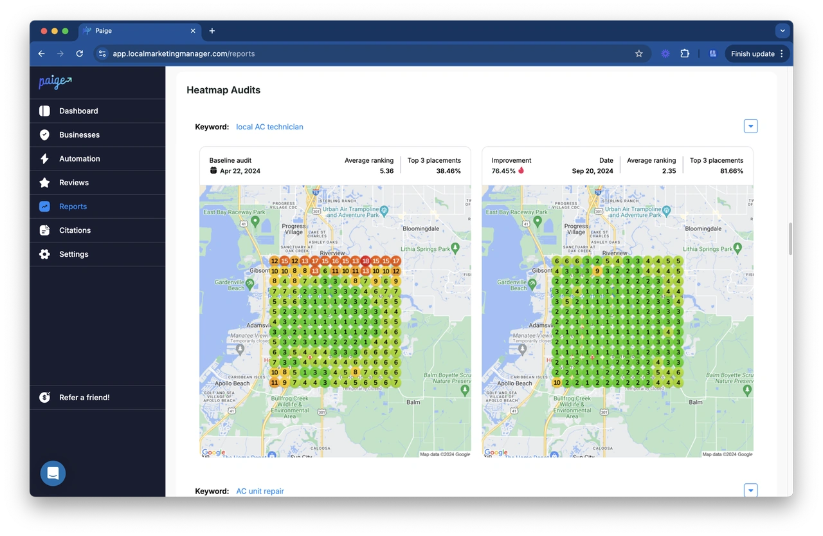Click the Businesses checkmark icon
This screenshot has width=823, height=536.
[44, 134]
